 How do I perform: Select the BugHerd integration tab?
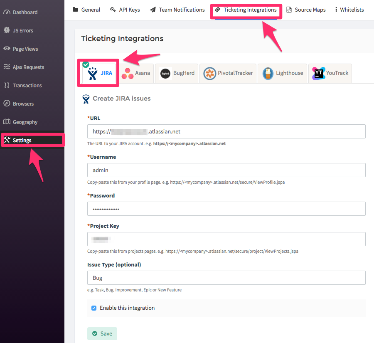pos(177,73)
